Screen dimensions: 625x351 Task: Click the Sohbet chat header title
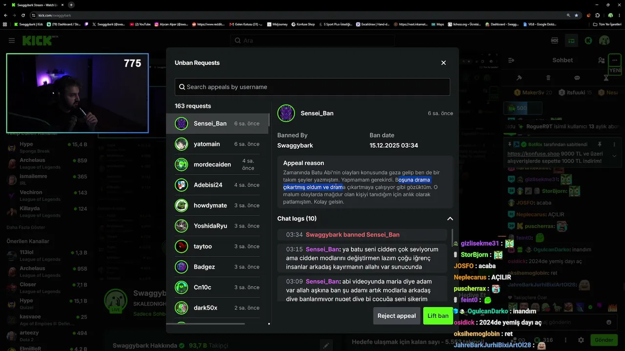pyautogui.click(x=562, y=60)
